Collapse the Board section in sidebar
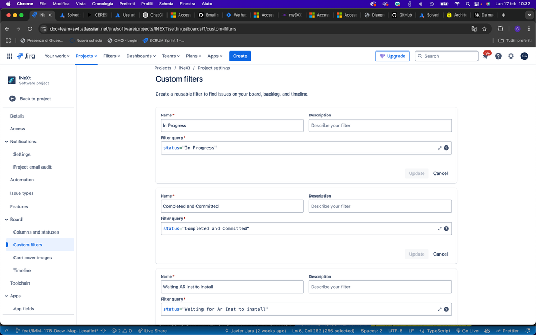Viewport: 536px width, 335px height. (x=6, y=220)
